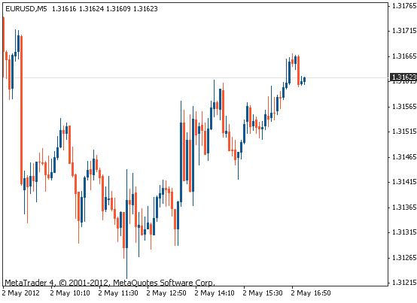The width and height of the screenshot is (417, 303).
Task: Click time axis label 2 May 10:10
Action: (x=70, y=293)
